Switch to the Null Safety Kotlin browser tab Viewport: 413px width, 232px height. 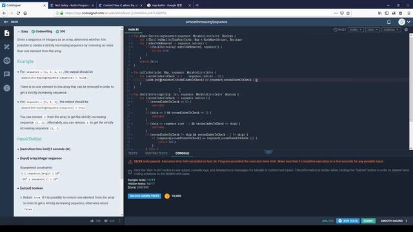click(72, 5)
